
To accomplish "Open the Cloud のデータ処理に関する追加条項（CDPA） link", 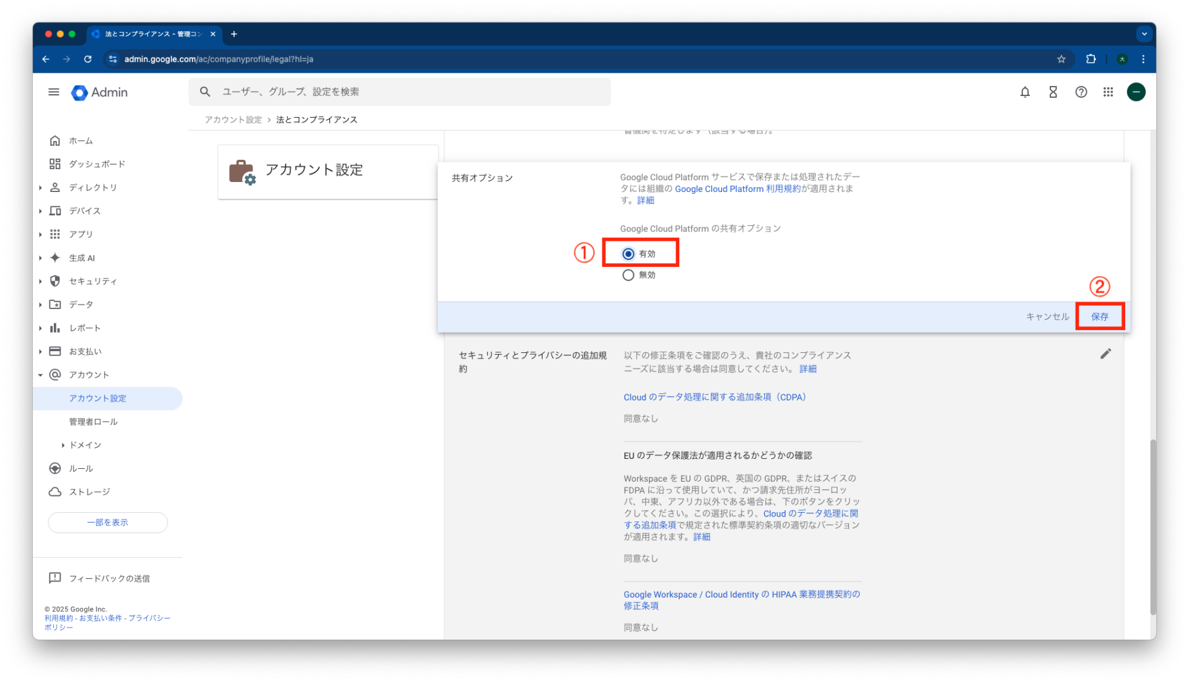I will (715, 397).
